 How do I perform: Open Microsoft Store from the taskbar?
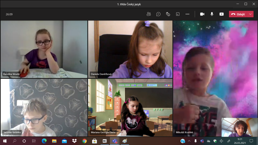click(x=94, y=141)
